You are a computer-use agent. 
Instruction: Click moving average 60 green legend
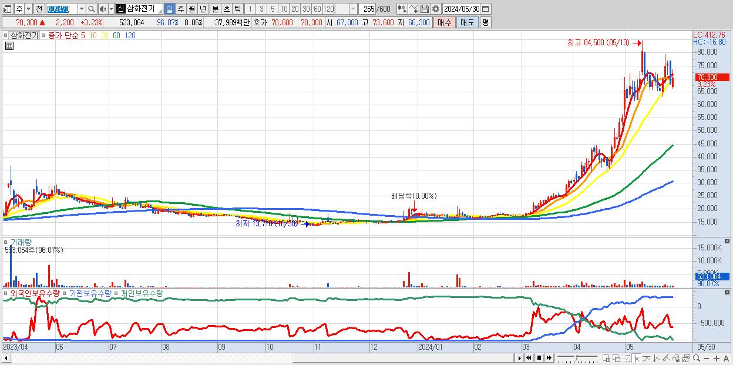pos(116,35)
